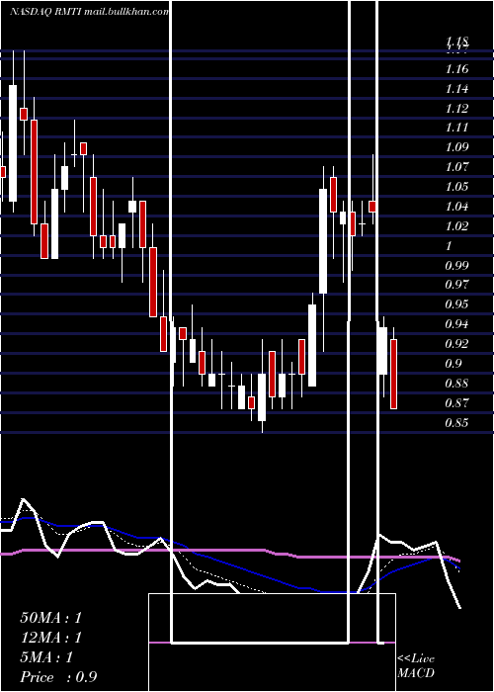Image resolution: width=494 pixels, height=692 pixels.
Task: Click the 1.12 price axis label
Action: [456, 109]
